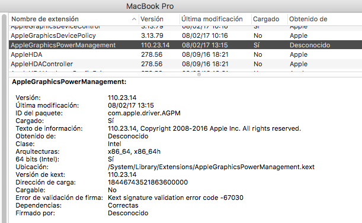The image size is (362, 223).
Task: Click Cargado value No in AppleHDAController row
Action: click(x=258, y=64)
